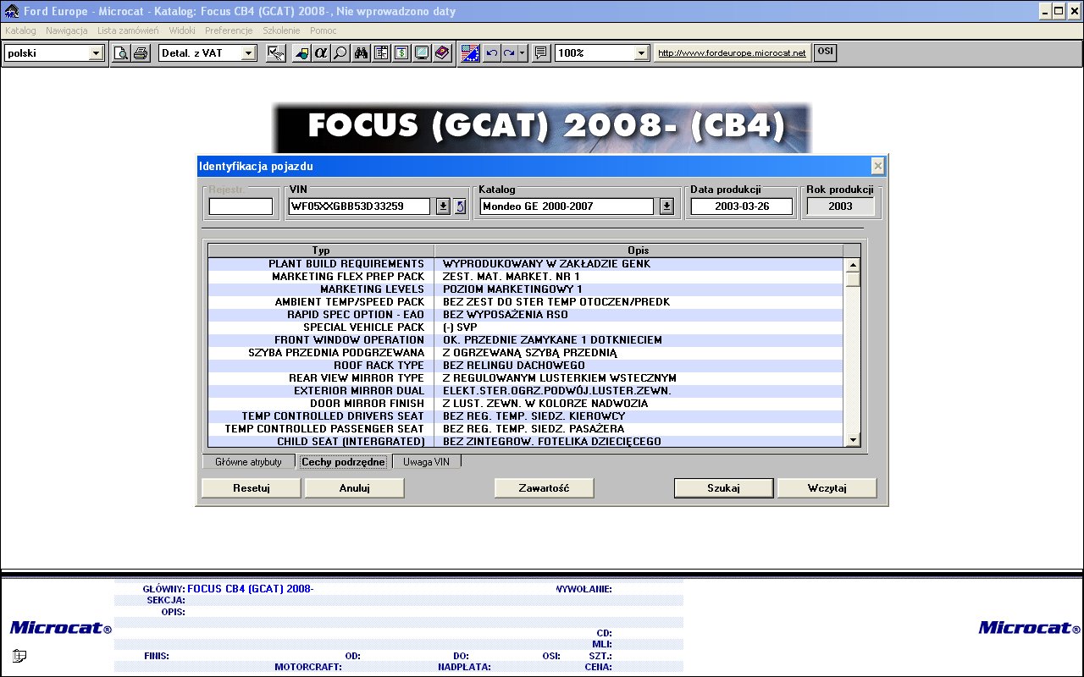1084x677 pixels.
Task: Close the Identyfikacja pojazdu dialog
Action: 878,166
